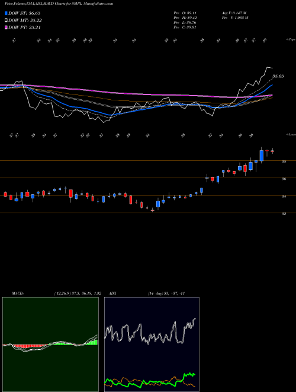Click the 34 price axis label
The image size is (296, 392).
click(284, 197)
